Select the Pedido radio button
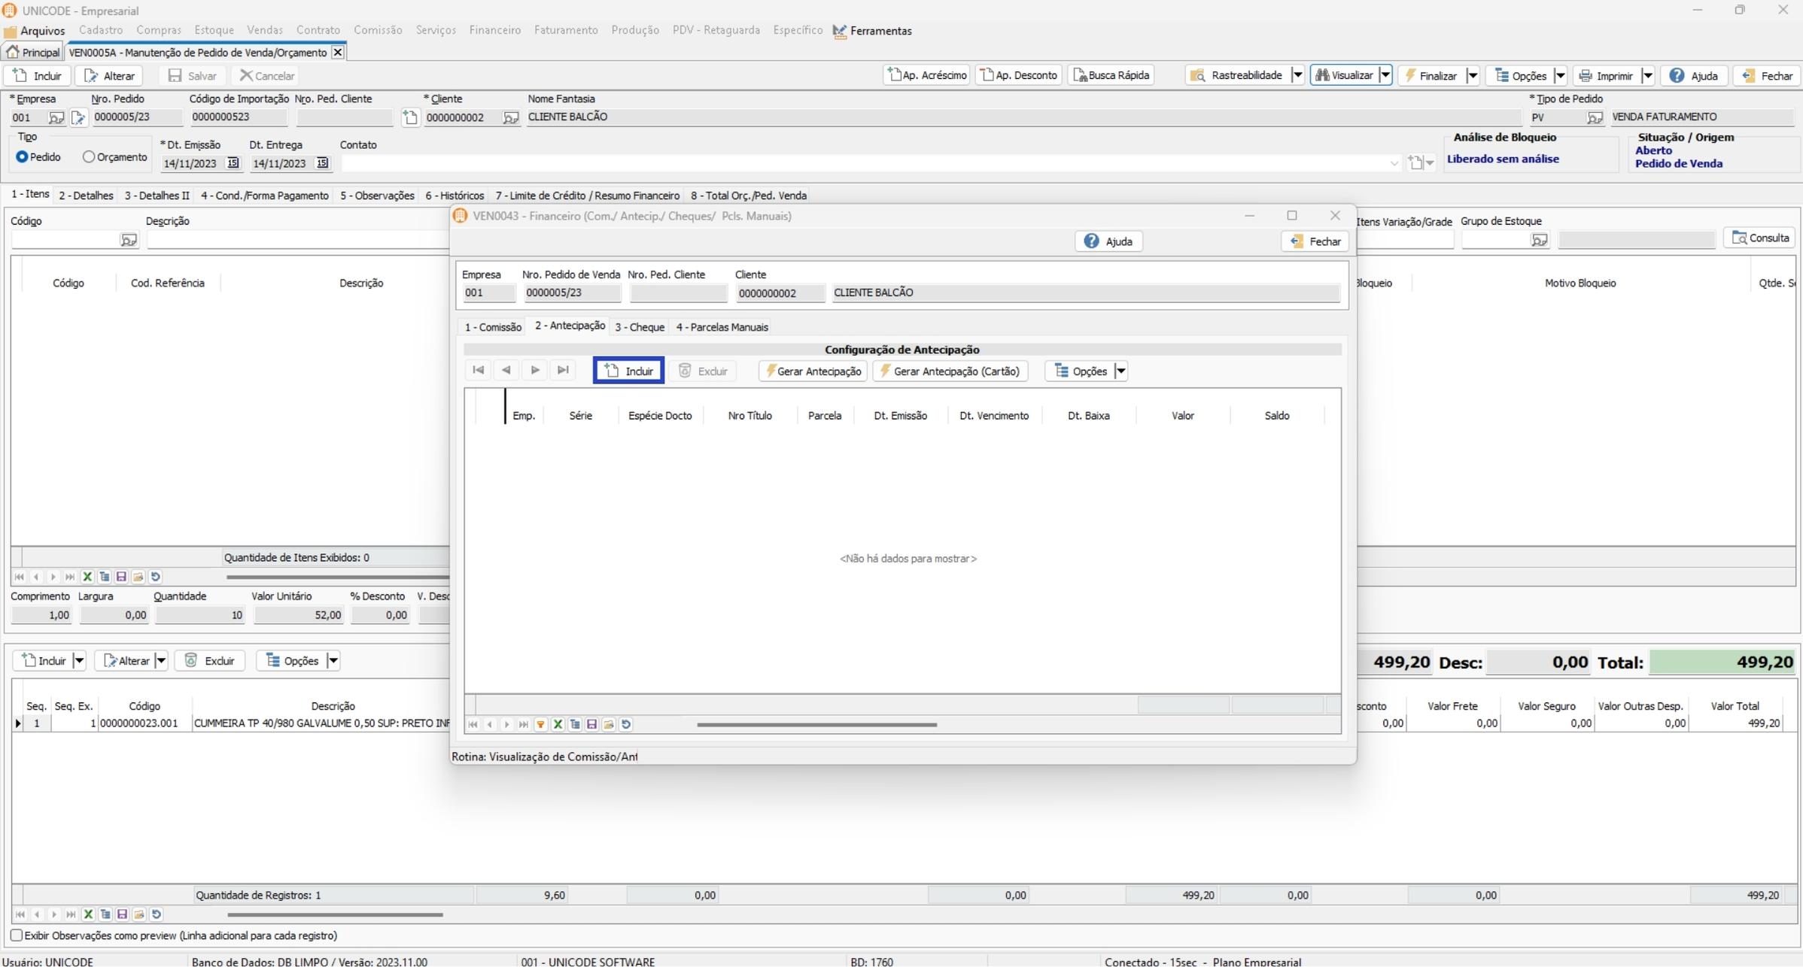Image resolution: width=1803 pixels, height=967 pixels. (22, 157)
